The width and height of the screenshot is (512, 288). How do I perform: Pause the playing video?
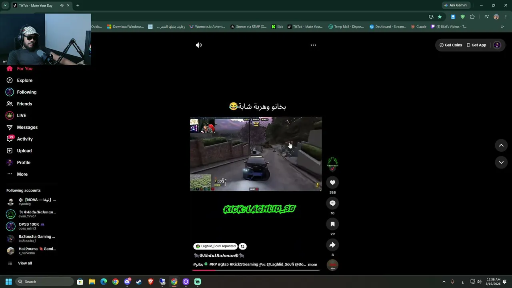pos(256,154)
